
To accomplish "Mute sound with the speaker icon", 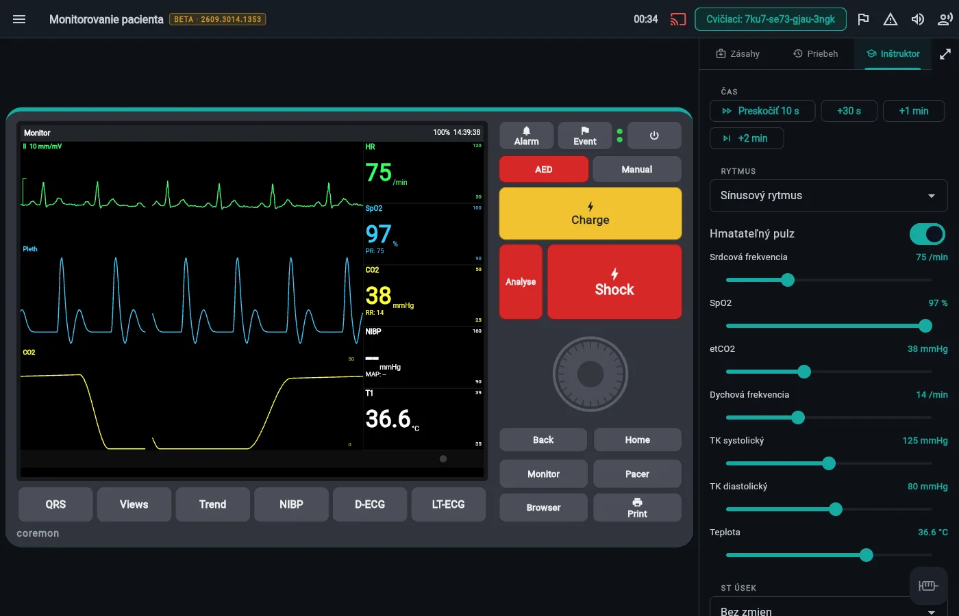I will 918,19.
